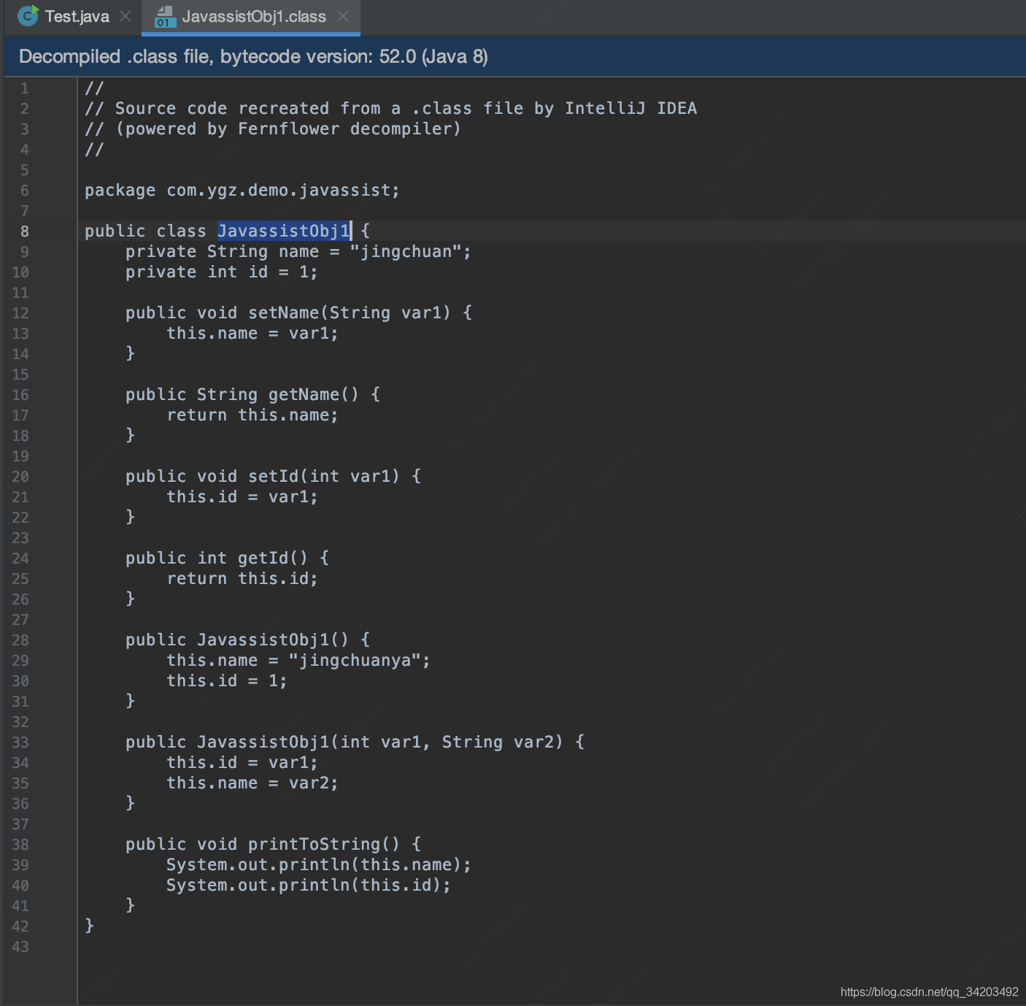
Task: Click the setName method declaration
Action: [x=298, y=313]
